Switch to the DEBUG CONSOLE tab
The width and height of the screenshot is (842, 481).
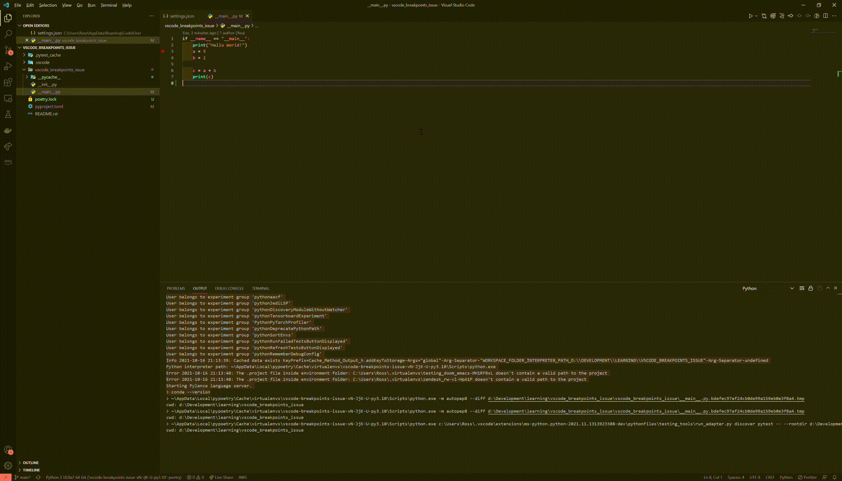pos(229,288)
